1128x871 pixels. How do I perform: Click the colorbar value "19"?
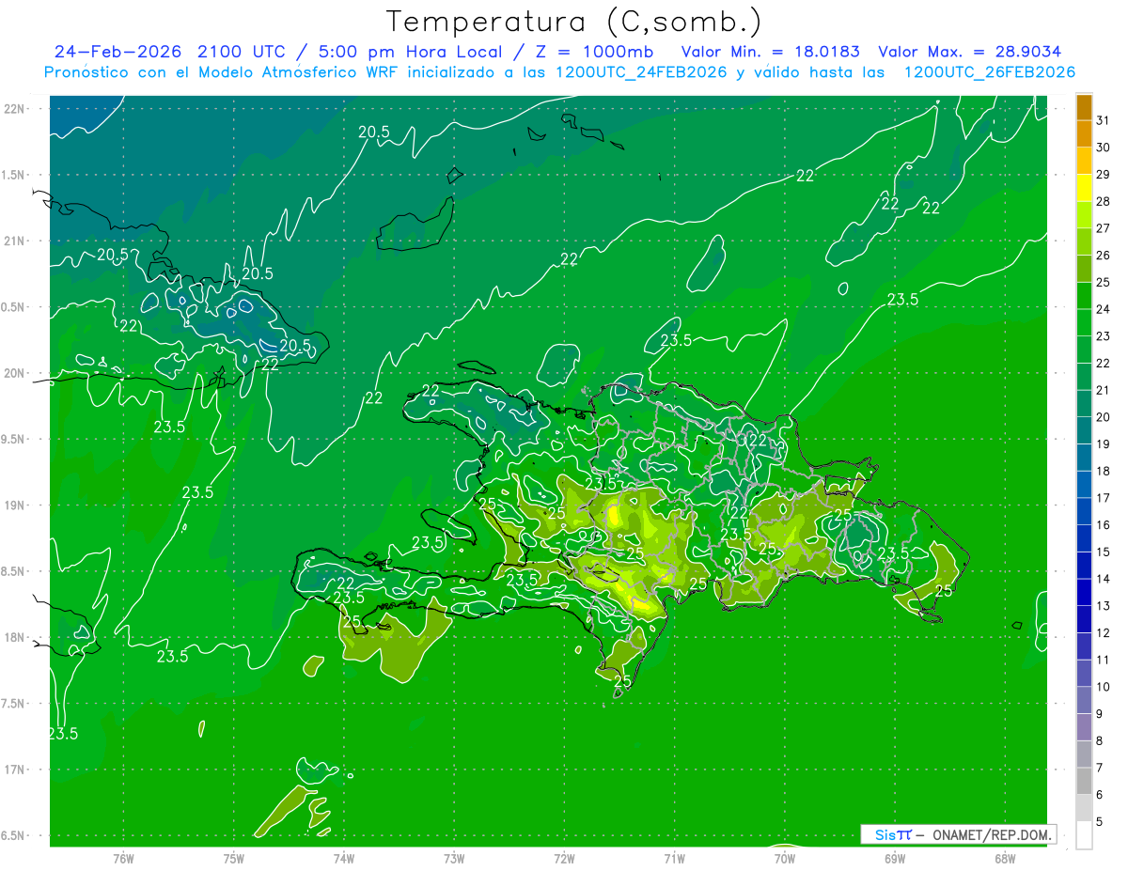tap(1103, 443)
